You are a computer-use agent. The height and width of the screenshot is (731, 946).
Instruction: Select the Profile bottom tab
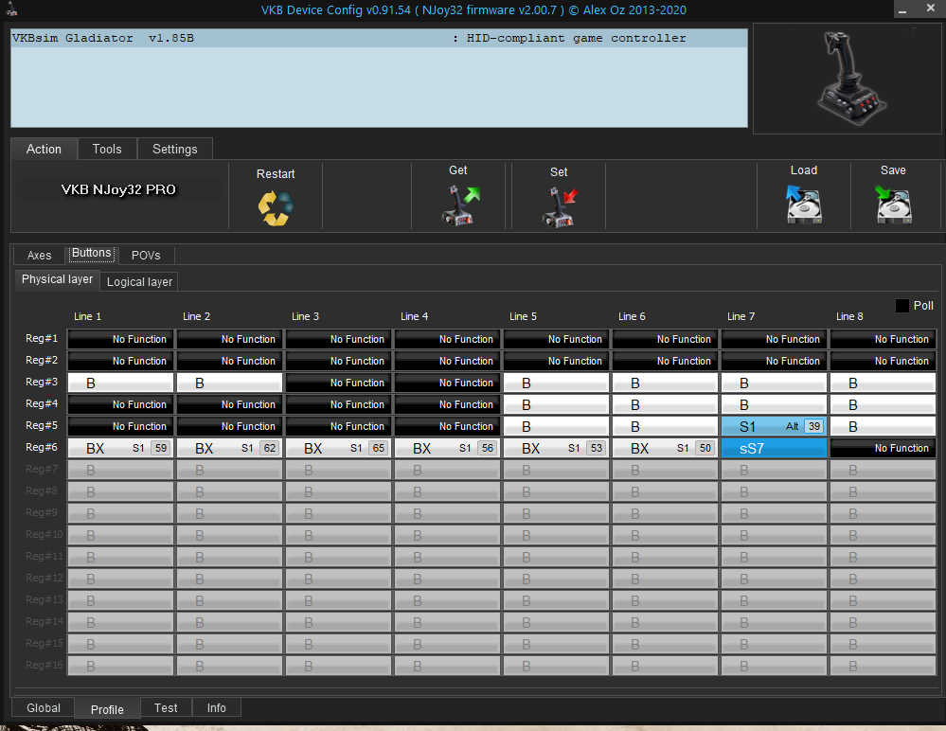(107, 709)
